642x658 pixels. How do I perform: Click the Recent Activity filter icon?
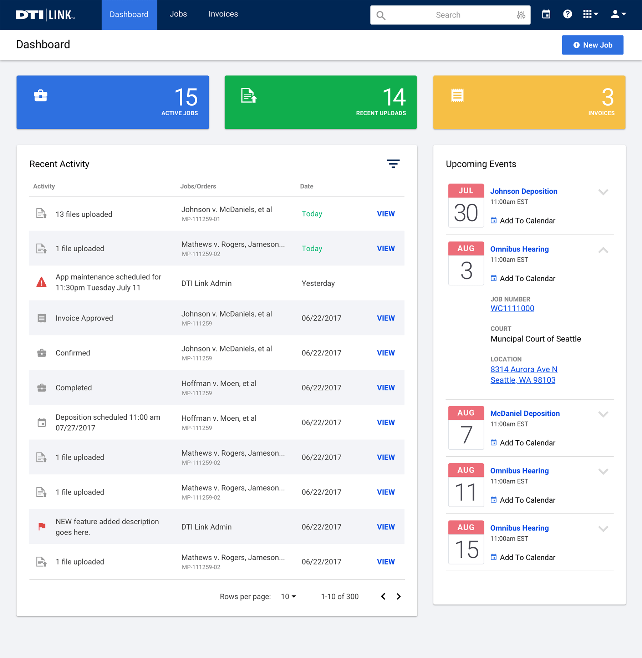coord(393,164)
